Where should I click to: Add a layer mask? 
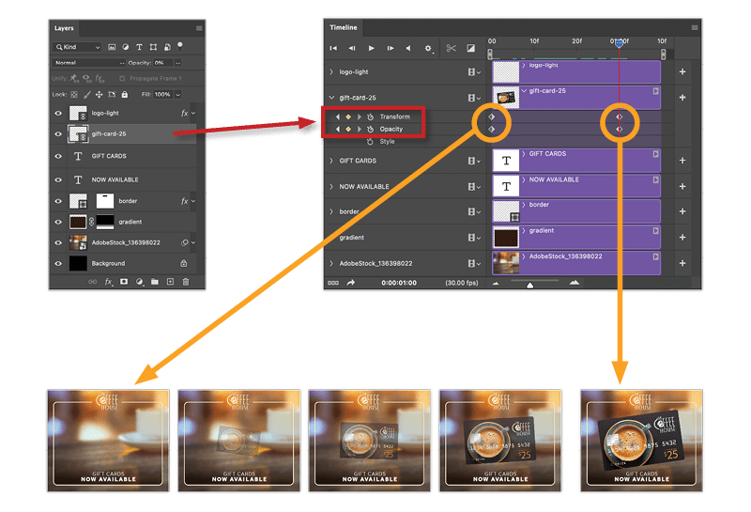click(x=124, y=282)
